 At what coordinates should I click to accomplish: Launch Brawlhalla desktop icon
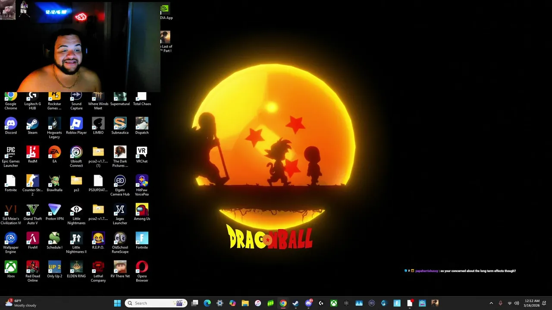pos(54,184)
